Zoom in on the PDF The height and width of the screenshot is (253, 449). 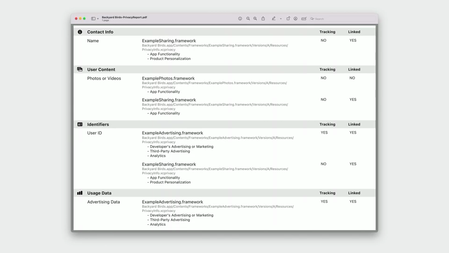pyautogui.click(x=255, y=19)
